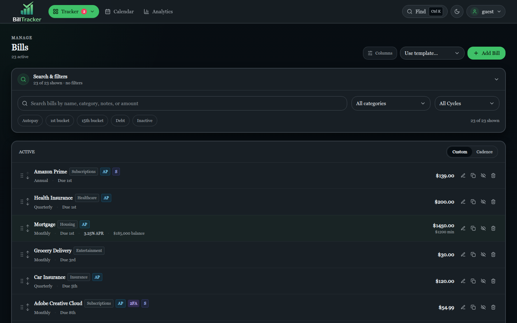Click the BillTracker logo
The image size is (517, 323).
27,12
